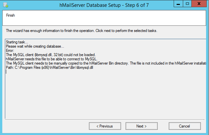Click the empty lower area of the log box
This screenshot has width=209, height=135.
click(x=105, y=98)
